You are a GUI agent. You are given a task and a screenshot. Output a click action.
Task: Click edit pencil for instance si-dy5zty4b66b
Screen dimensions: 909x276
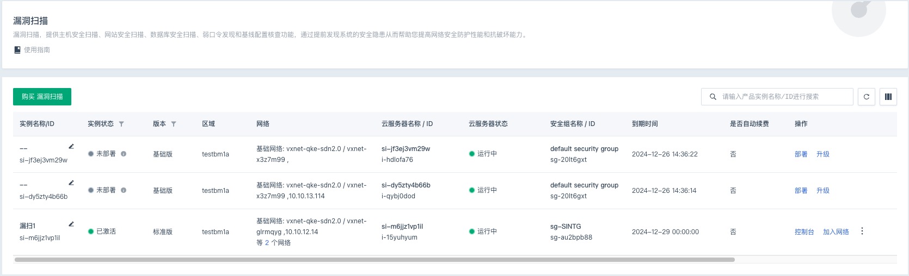71,183
